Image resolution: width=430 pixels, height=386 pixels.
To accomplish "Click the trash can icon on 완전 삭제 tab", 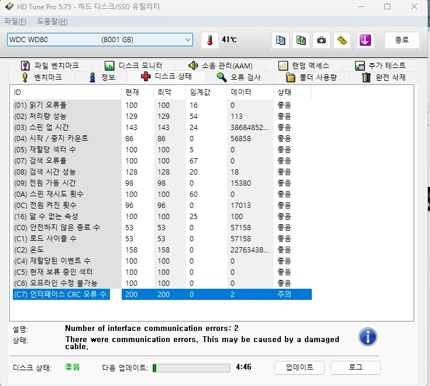I will point(366,77).
